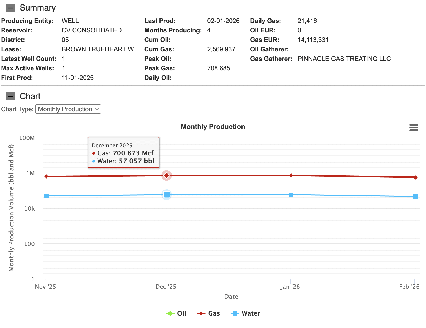Click the Dec '25 axis label
This screenshot has height=328, width=426.
[x=166, y=287]
